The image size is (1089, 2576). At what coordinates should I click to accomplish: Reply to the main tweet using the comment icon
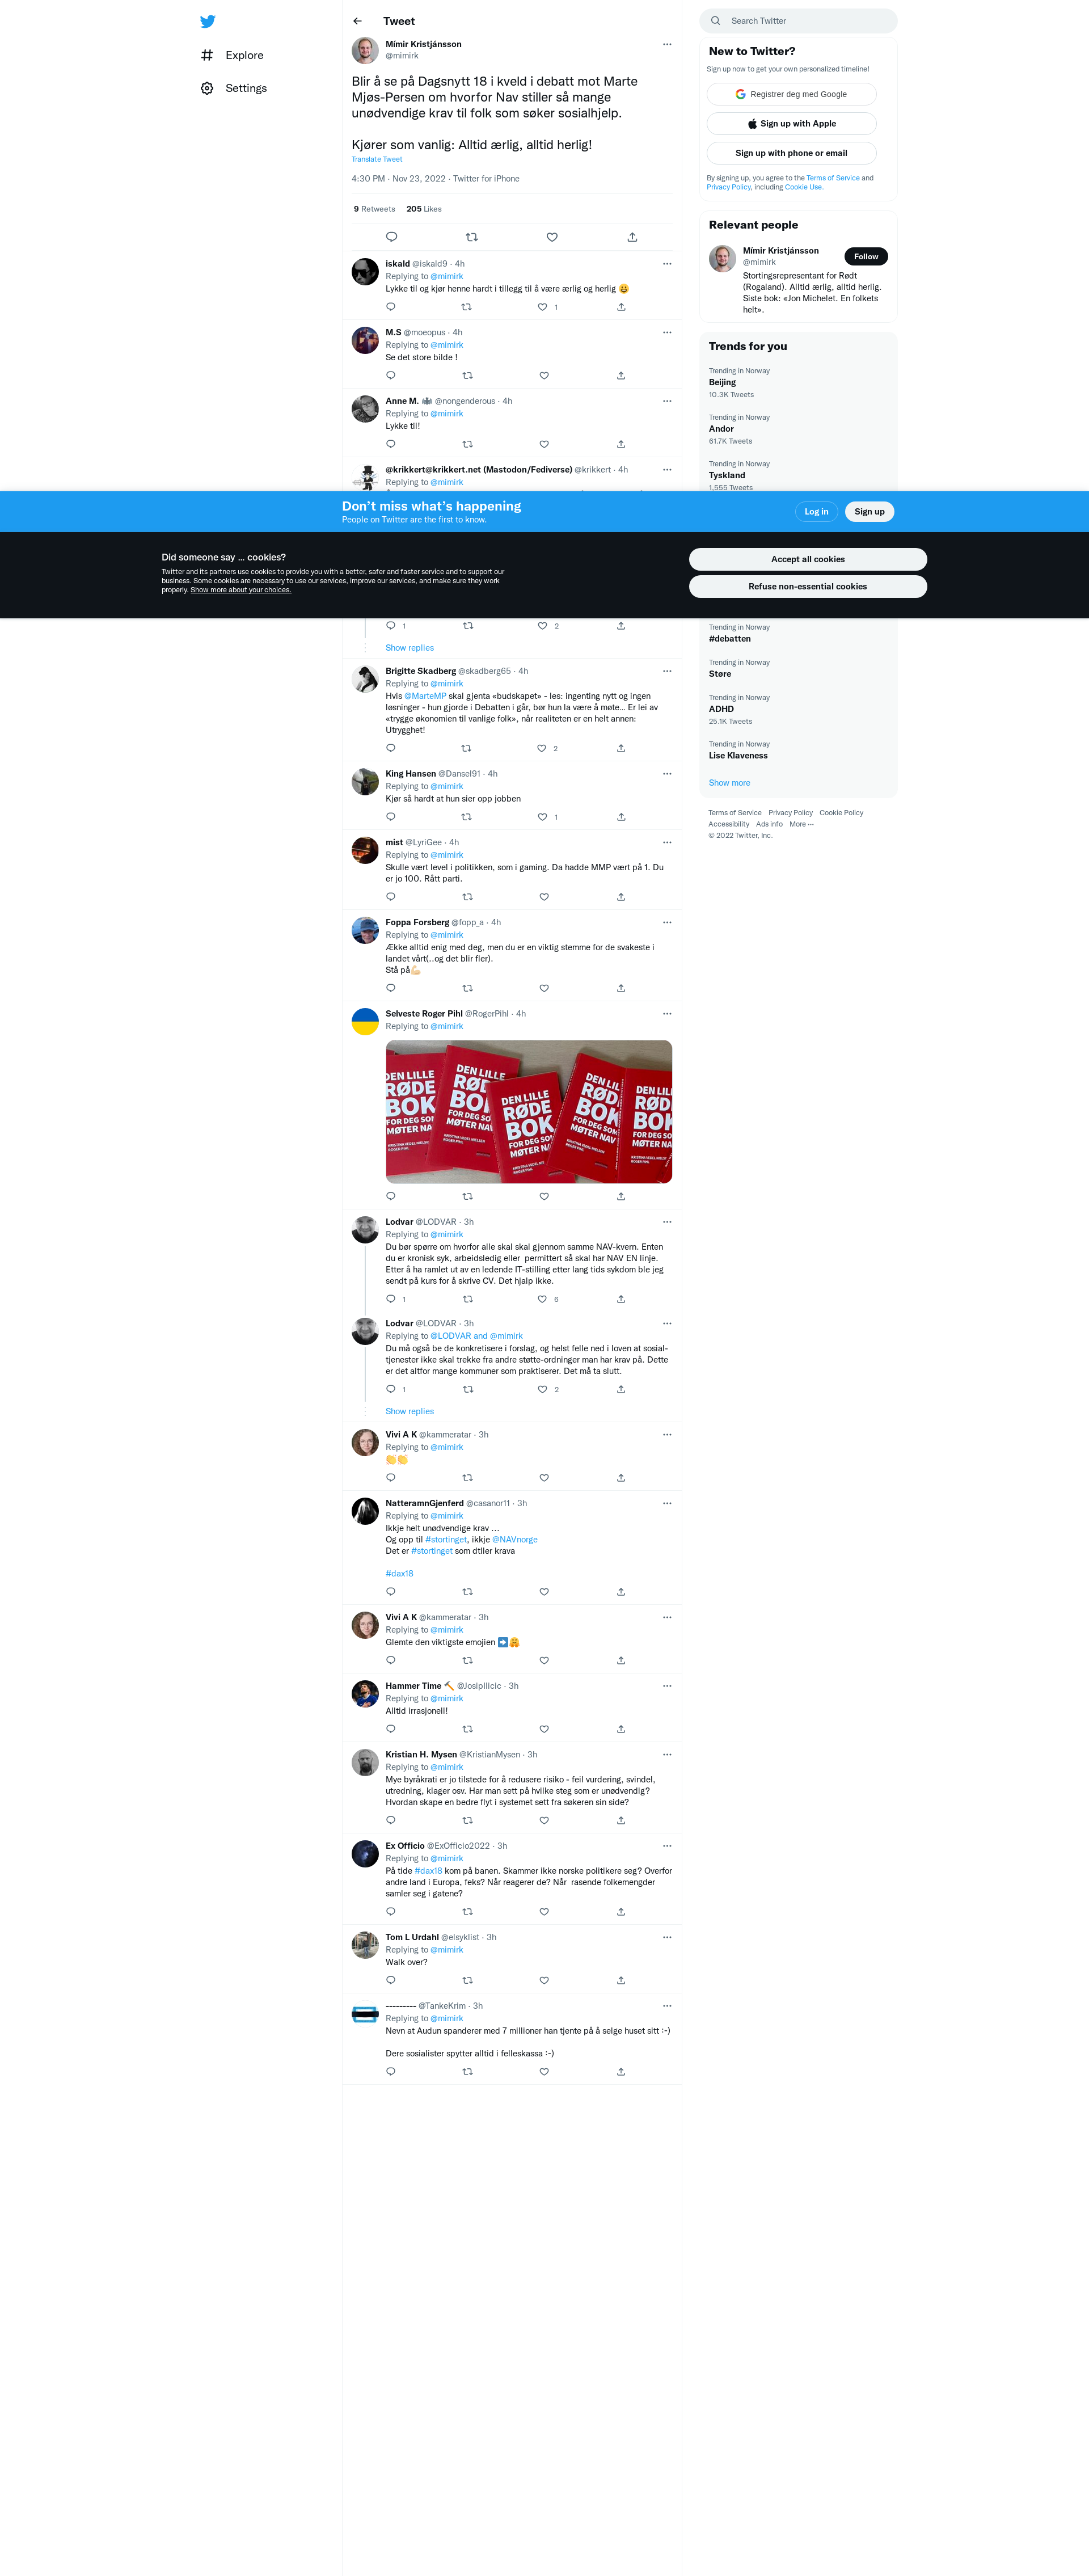(x=392, y=237)
